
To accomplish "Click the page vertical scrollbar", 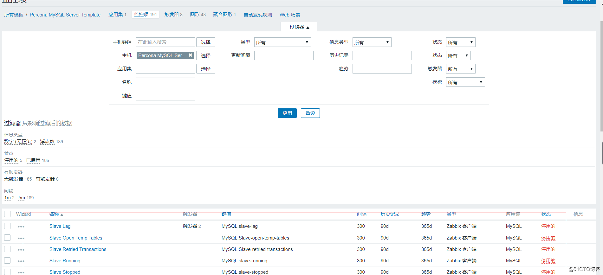I will click(601, 76).
